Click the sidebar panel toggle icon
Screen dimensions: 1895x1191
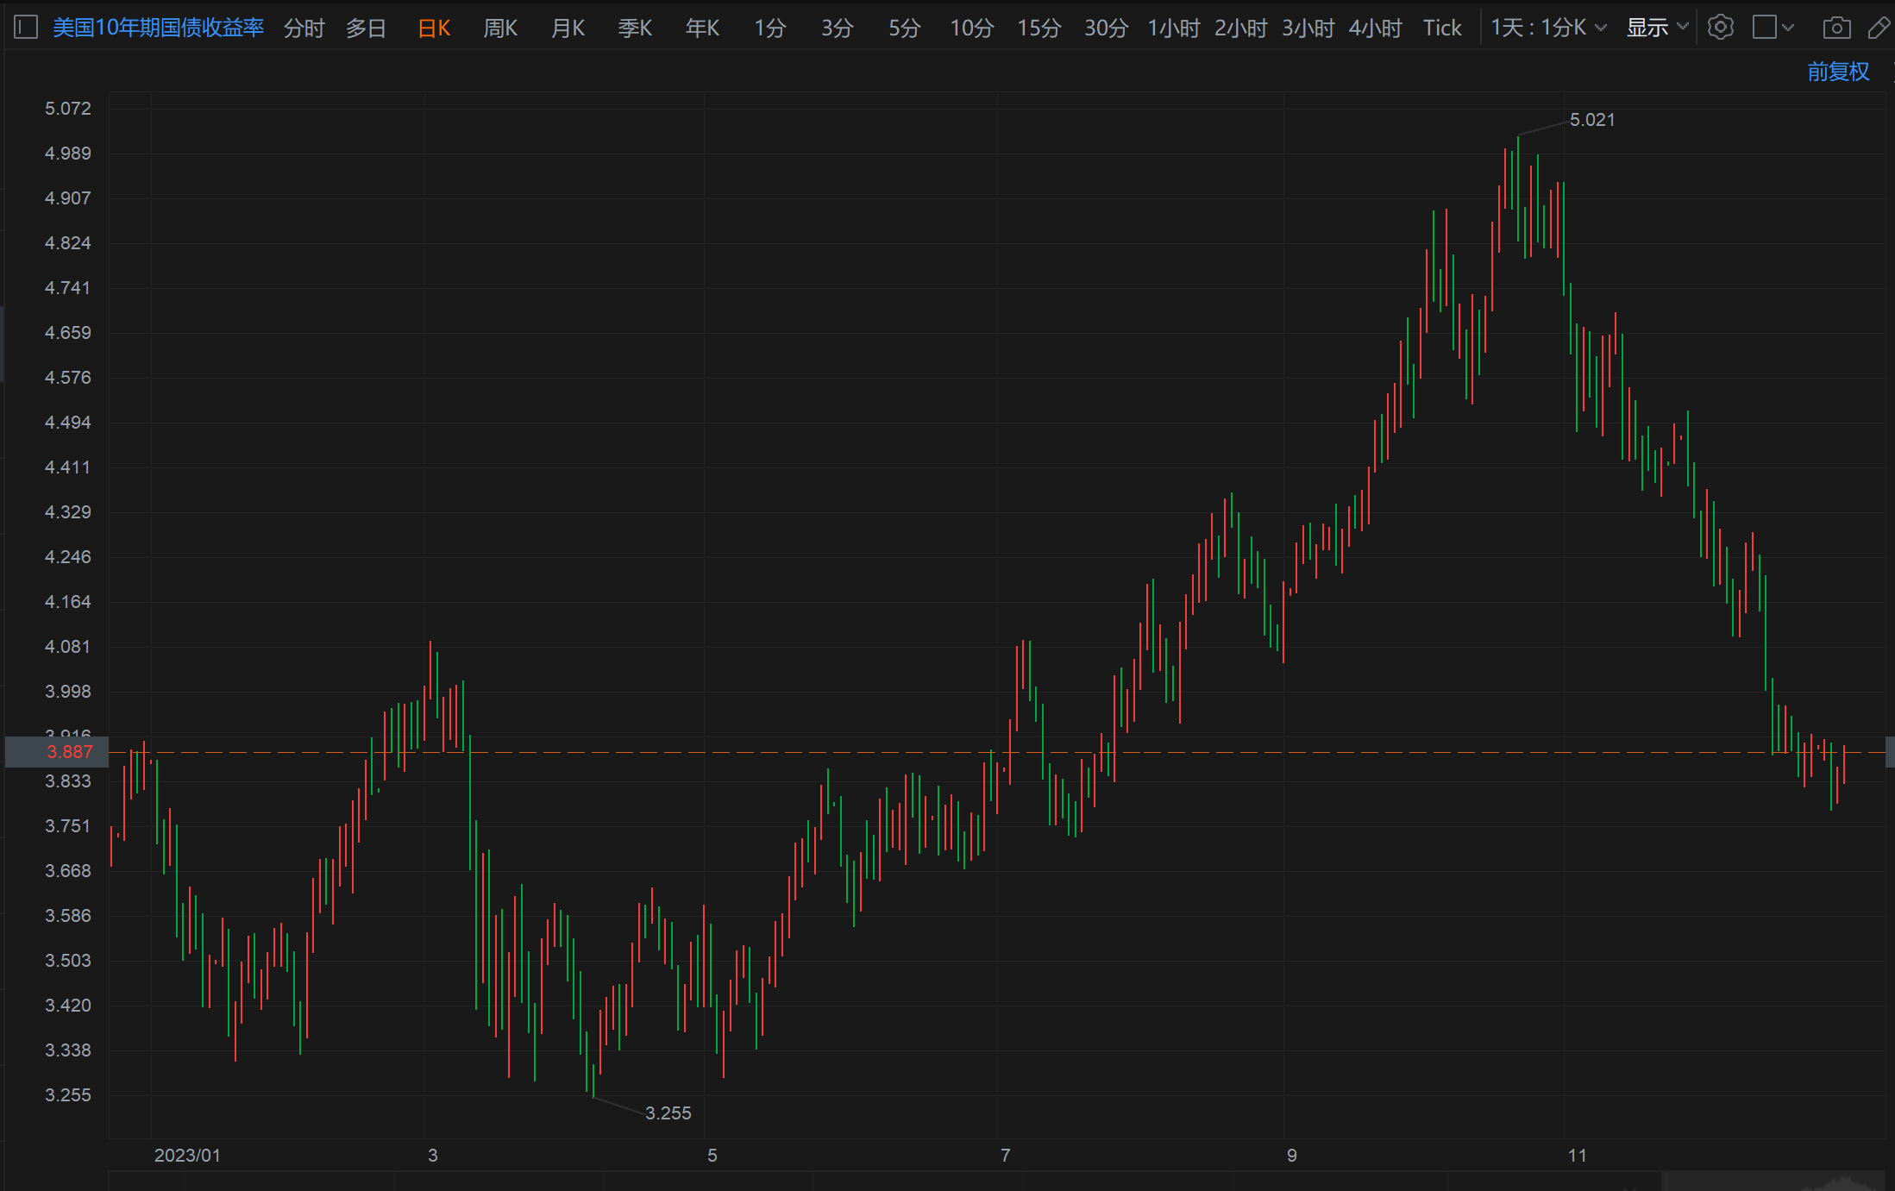click(27, 28)
